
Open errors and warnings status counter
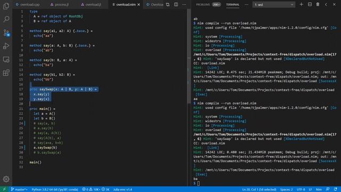pos(96,189)
